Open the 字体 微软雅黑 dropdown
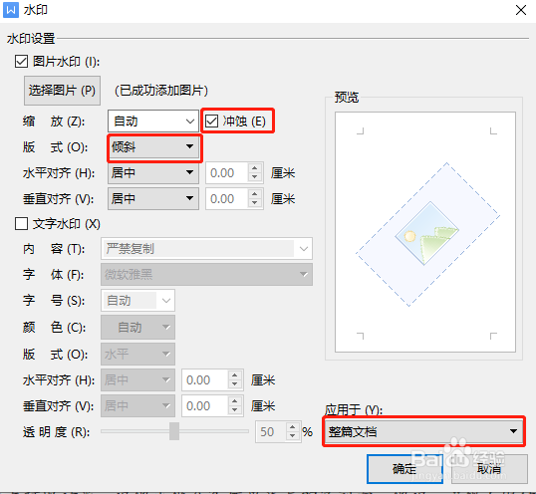 206,274
